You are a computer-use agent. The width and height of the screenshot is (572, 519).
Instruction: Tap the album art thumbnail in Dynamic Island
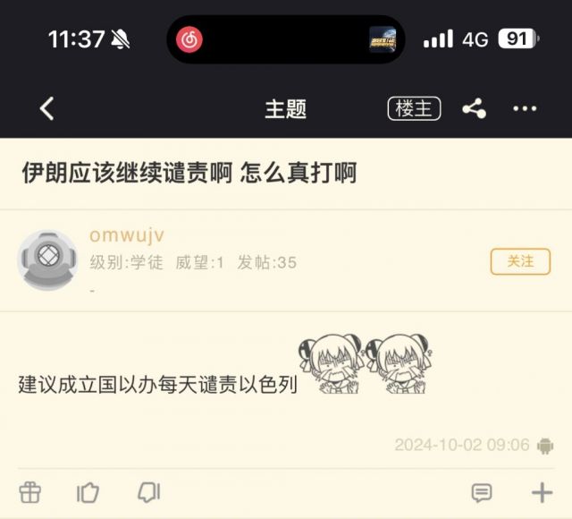point(383,39)
